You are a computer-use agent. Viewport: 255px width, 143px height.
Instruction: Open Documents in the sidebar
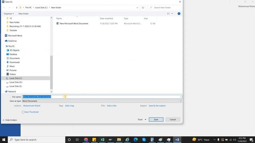tap(14, 58)
